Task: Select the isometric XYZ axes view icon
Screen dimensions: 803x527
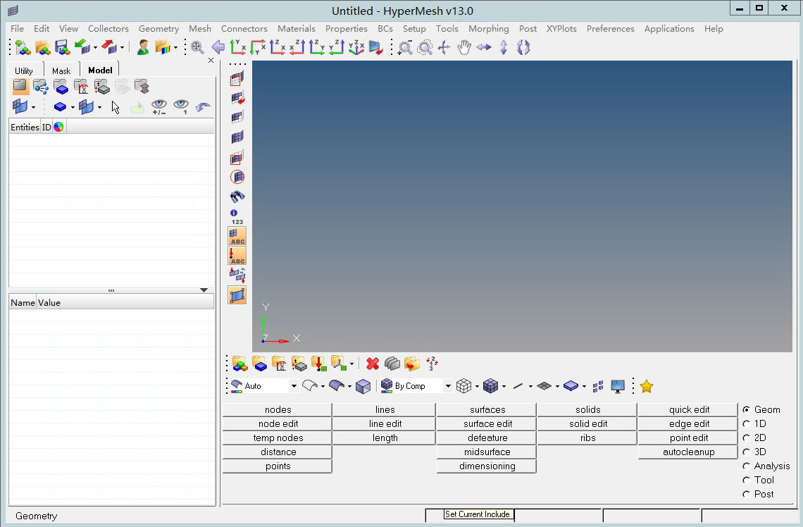Action: click(356, 48)
